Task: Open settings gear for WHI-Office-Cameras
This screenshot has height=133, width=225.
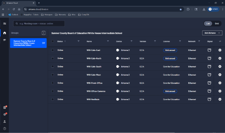Action: (220, 91)
